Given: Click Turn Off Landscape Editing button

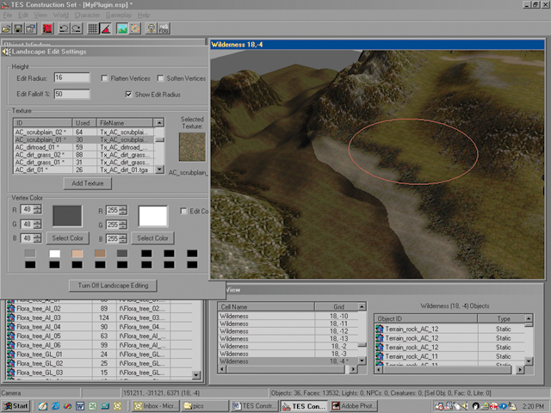Looking at the screenshot, I should coord(112,285).
